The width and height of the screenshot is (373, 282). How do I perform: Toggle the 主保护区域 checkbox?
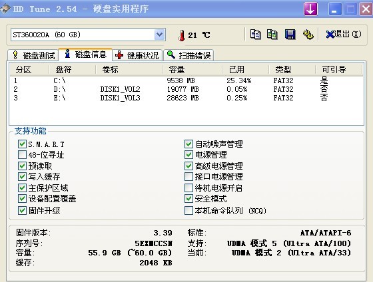point(22,188)
